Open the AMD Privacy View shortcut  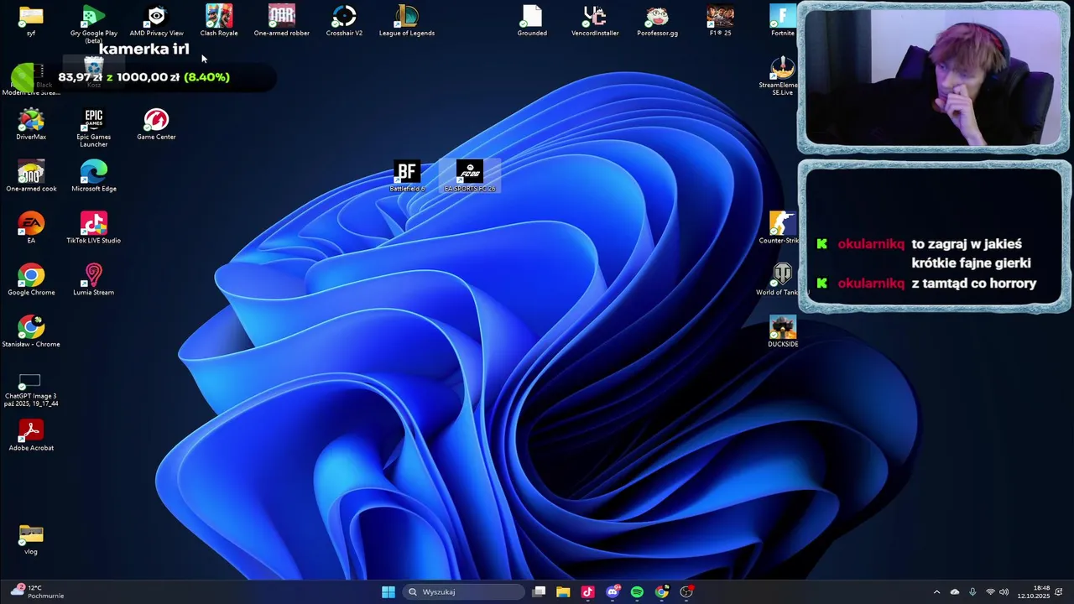[156, 21]
